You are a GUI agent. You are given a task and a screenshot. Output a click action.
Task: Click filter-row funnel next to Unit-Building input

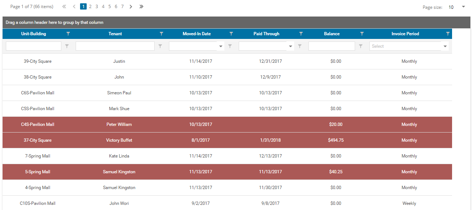click(67, 46)
